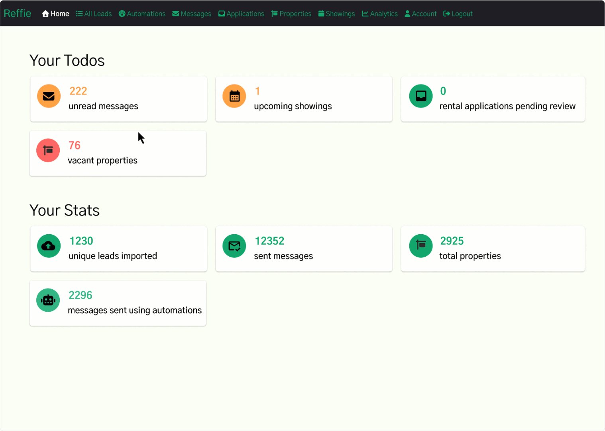This screenshot has height=431, width=605.
Task: Navigate to Applications in top menu
Action: [241, 14]
